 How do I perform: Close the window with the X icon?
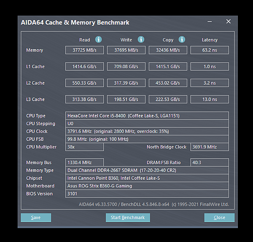[x=229, y=22]
